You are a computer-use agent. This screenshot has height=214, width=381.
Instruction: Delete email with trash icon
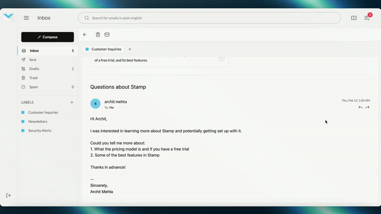pos(98,35)
